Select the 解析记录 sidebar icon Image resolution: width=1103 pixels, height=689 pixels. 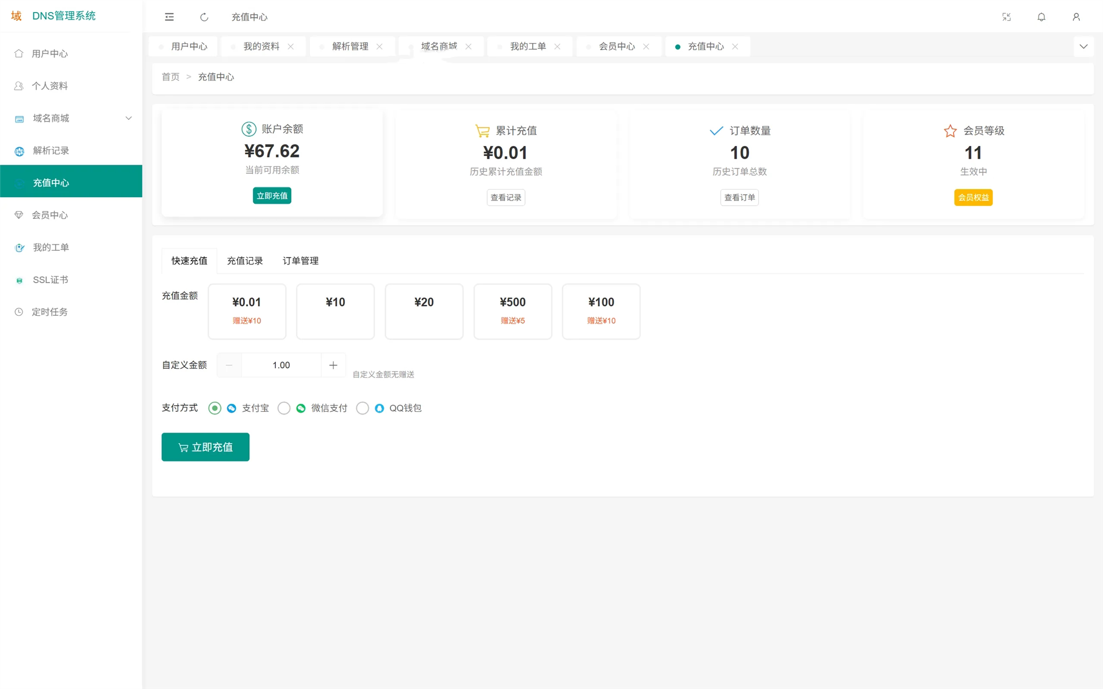point(20,150)
